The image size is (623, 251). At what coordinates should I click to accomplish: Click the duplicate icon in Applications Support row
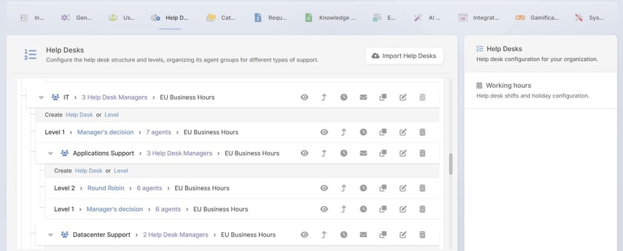[383, 153]
